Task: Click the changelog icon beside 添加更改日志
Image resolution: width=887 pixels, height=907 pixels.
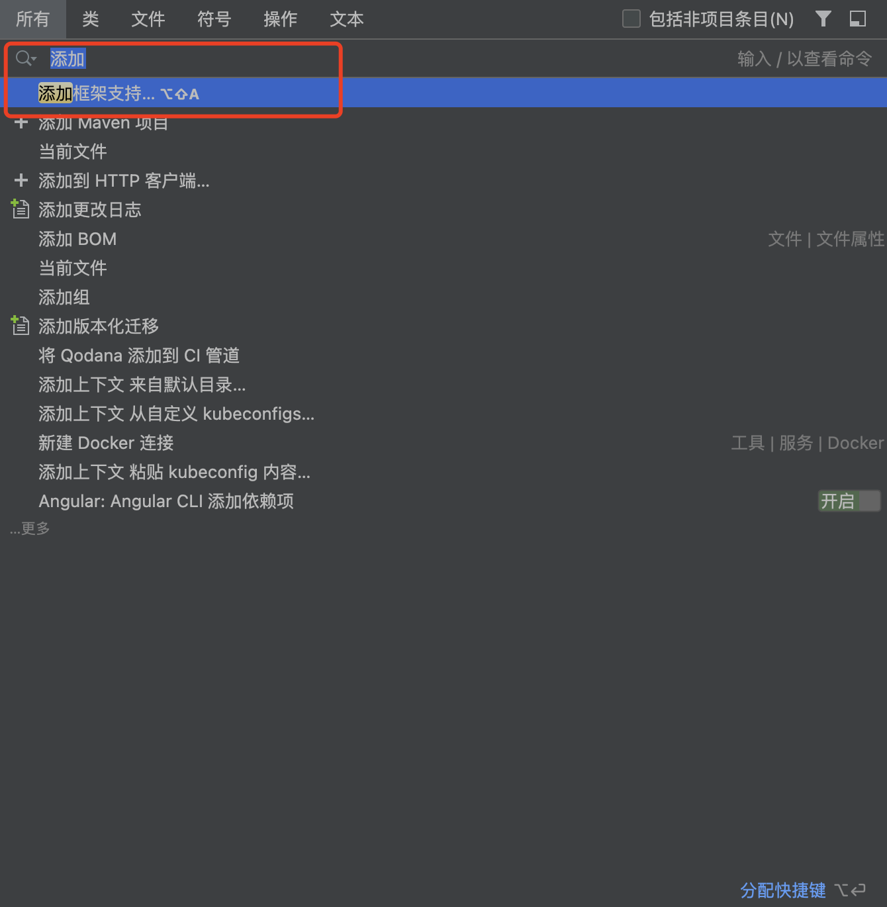Action: pyautogui.click(x=21, y=210)
